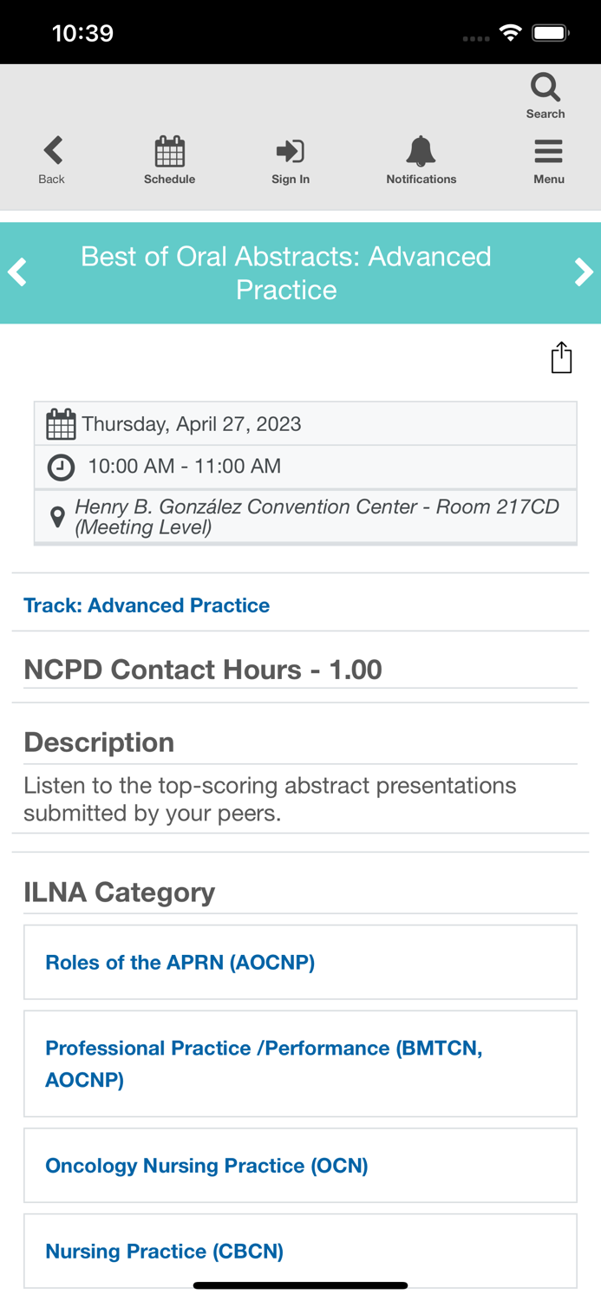Open Track: Advanced Practice link
Viewport: 601px width, 1301px height.
(x=147, y=605)
